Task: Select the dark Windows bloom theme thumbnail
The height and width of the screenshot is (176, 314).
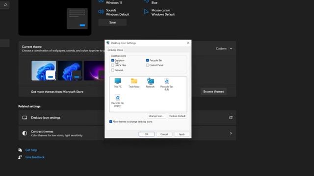Action: click(x=70, y=70)
